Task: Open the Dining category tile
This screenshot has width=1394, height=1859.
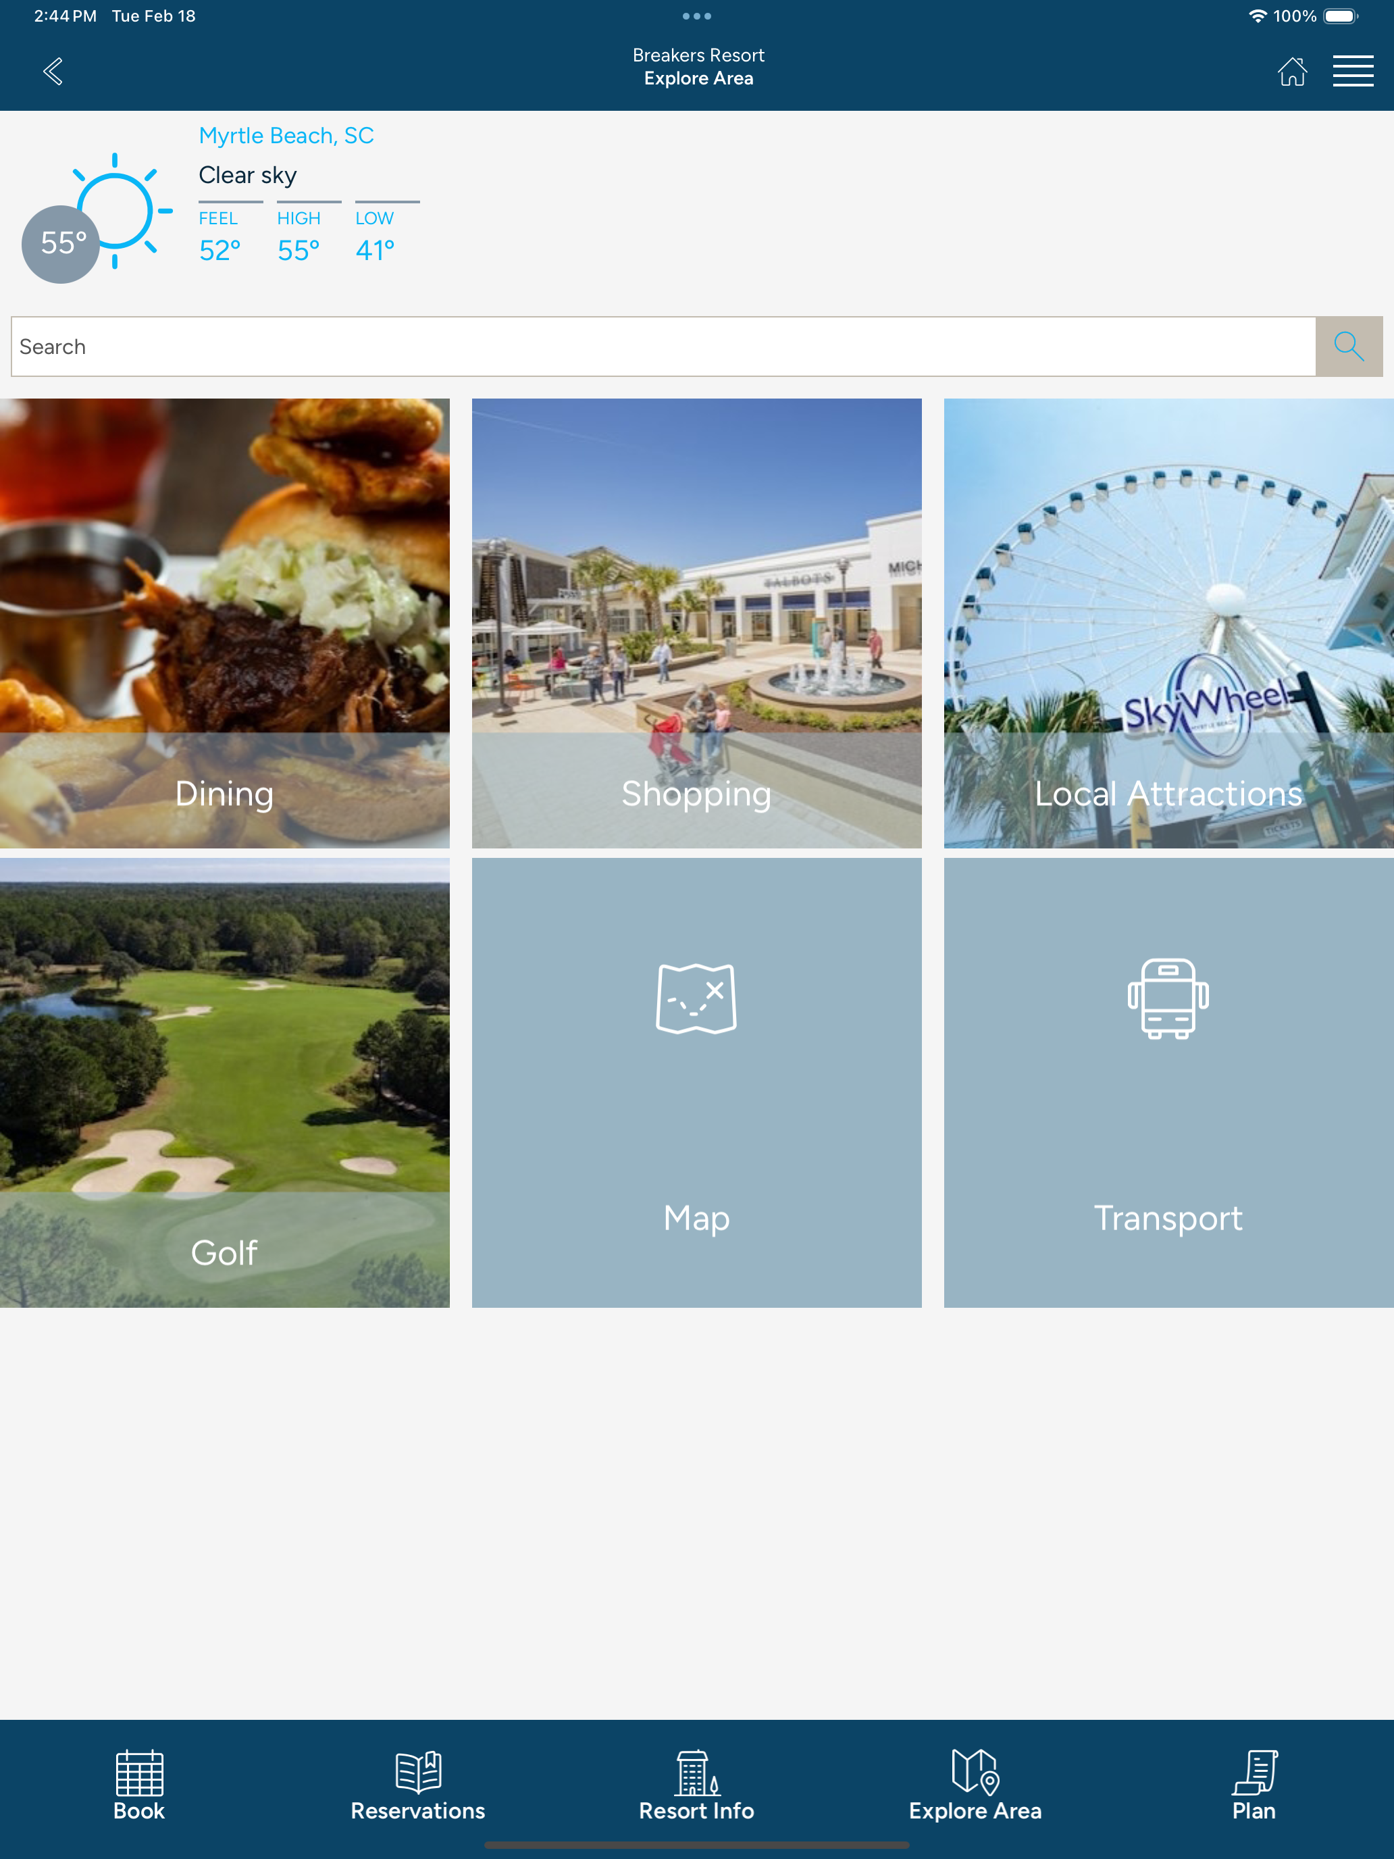Action: pyautogui.click(x=224, y=623)
